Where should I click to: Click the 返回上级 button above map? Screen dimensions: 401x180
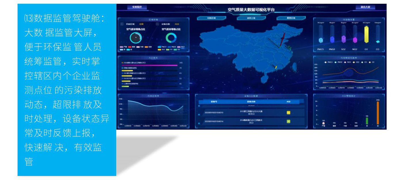click(251, 18)
